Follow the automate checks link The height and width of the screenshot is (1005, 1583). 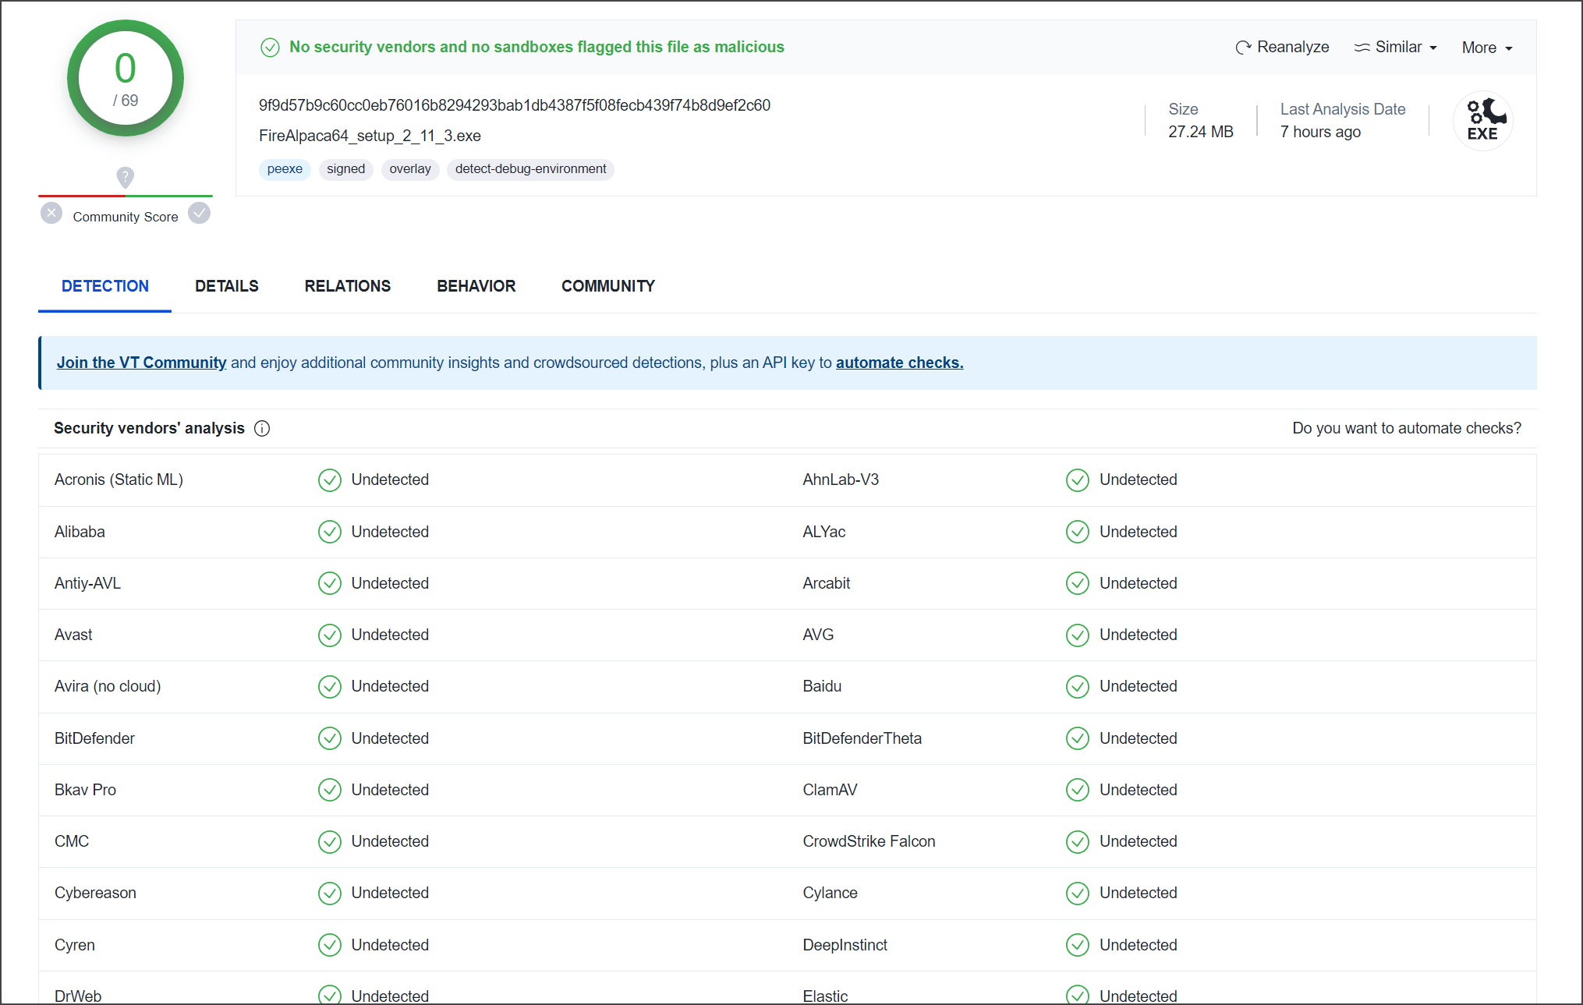pos(900,363)
